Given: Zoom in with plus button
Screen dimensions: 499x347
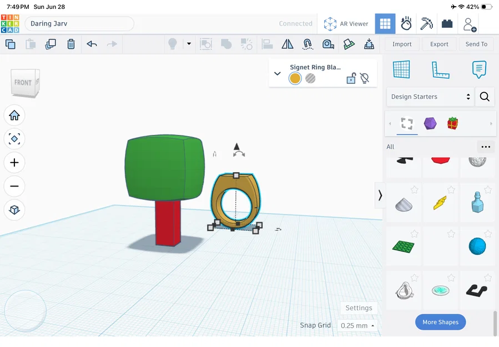Looking at the screenshot, I should tap(14, 163).
